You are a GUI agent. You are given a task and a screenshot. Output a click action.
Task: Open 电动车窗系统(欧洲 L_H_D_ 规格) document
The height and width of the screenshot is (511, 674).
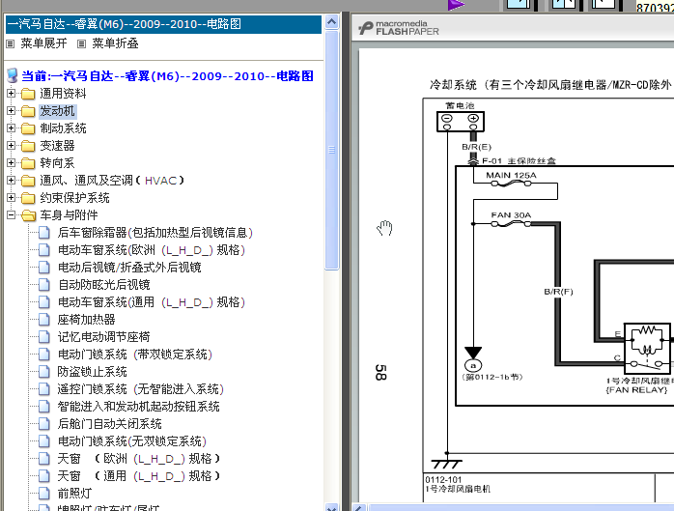click(152, 250)
